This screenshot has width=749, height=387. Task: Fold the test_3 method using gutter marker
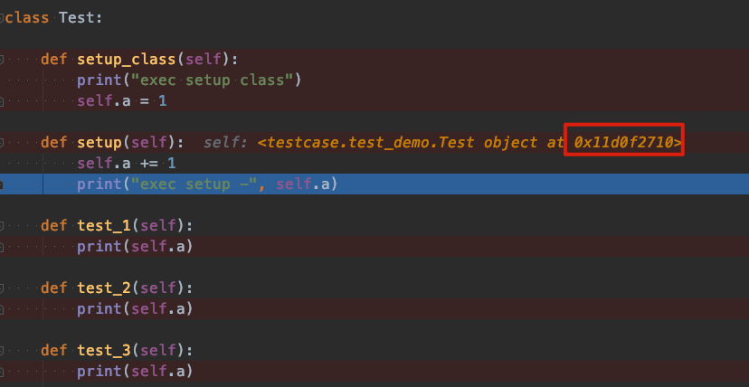coord(2,351)
